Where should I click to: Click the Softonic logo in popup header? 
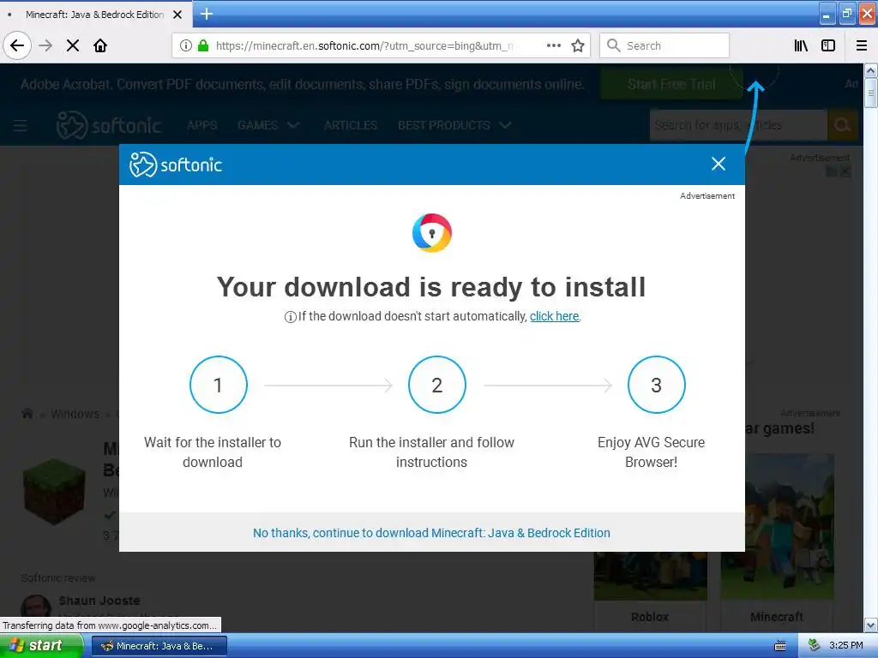[176, 164]
